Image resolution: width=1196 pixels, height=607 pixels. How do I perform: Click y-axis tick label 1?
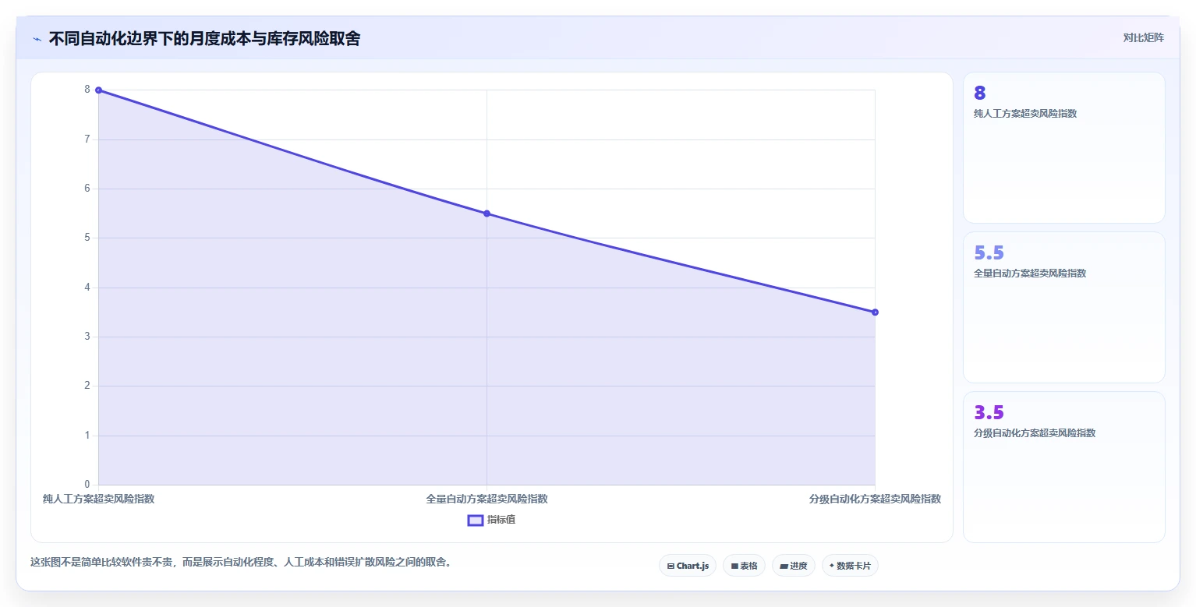tap(87, 435)
